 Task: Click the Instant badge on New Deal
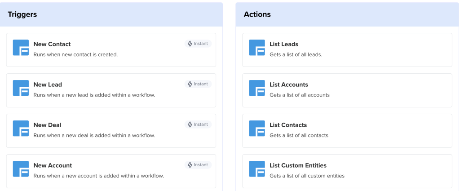pos(198,124)
